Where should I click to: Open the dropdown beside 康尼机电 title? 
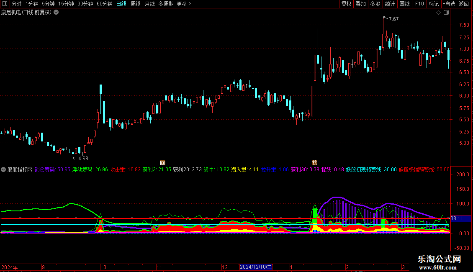(x=56, y=13)
